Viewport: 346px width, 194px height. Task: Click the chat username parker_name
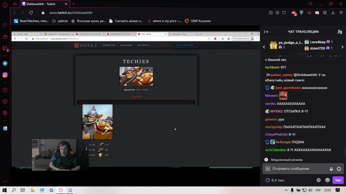[x=281, y=75]
